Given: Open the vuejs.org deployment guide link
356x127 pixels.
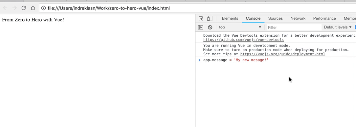Looking at the screenshot, I should pos(283,54).
